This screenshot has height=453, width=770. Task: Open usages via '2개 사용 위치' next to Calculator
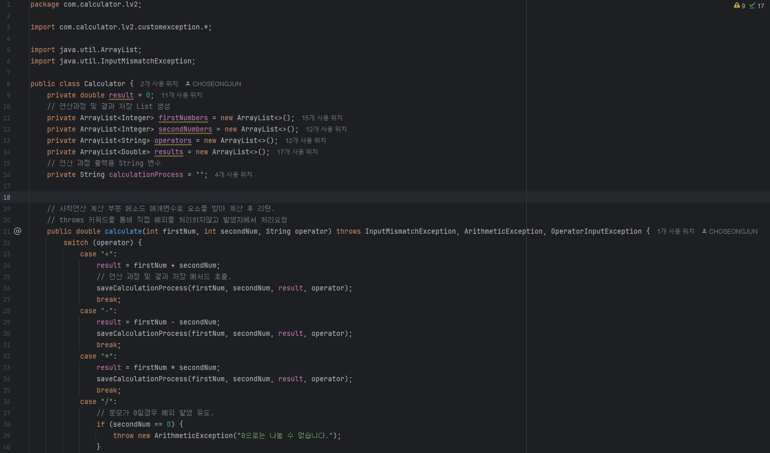coord(159,83)
